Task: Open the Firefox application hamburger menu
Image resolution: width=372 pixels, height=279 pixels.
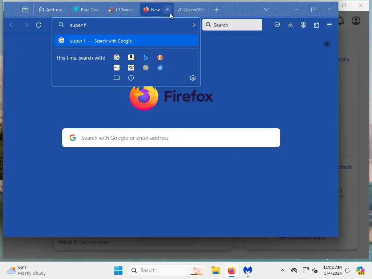Action: click(x=329, y=25)
